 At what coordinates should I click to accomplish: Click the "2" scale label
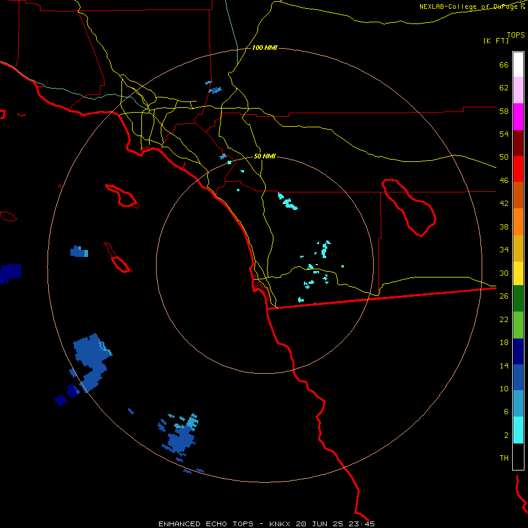(506, 435)
